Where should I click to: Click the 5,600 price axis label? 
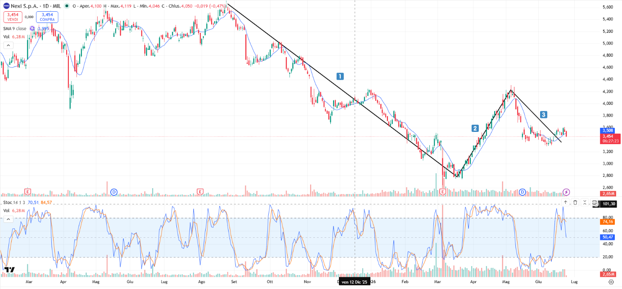coord(608,7)
